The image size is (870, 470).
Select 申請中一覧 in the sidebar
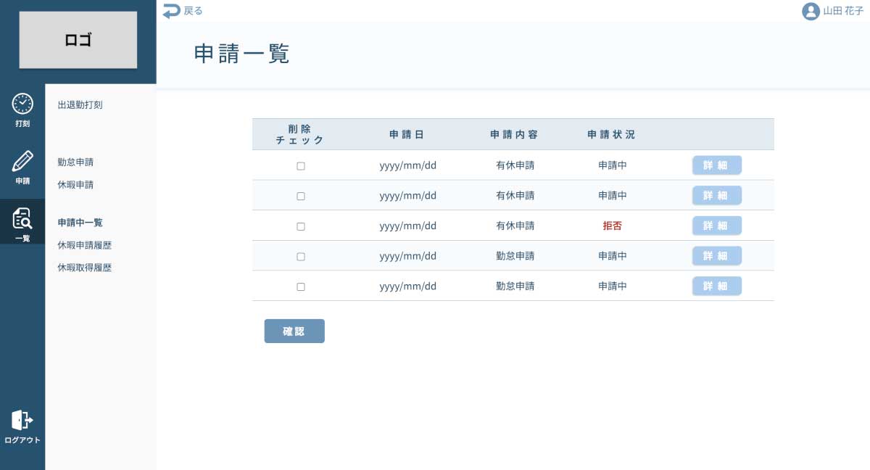coord(80,223)
